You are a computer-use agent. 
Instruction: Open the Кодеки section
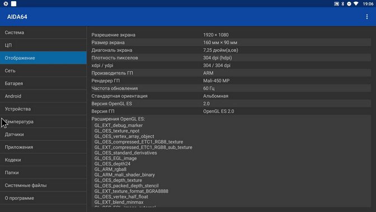click(43, 160)
